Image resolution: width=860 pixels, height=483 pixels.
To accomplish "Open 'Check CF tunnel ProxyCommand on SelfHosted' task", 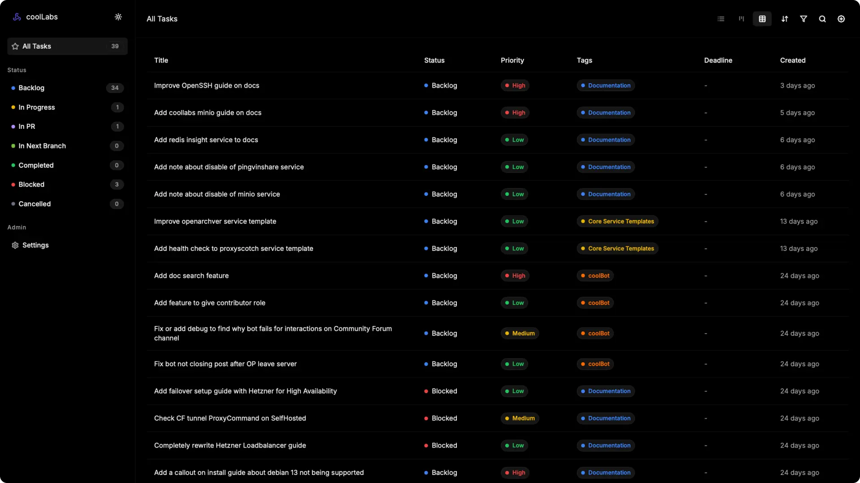I will tap(230, 418).
